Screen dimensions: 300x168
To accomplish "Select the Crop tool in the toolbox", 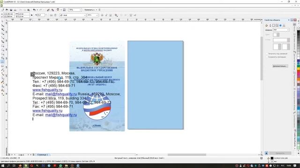I will 2,29.
